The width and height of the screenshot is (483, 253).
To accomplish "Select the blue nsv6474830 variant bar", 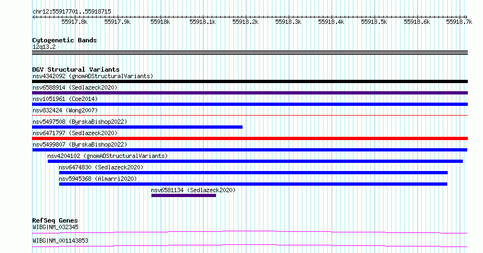I will point(253,173).
